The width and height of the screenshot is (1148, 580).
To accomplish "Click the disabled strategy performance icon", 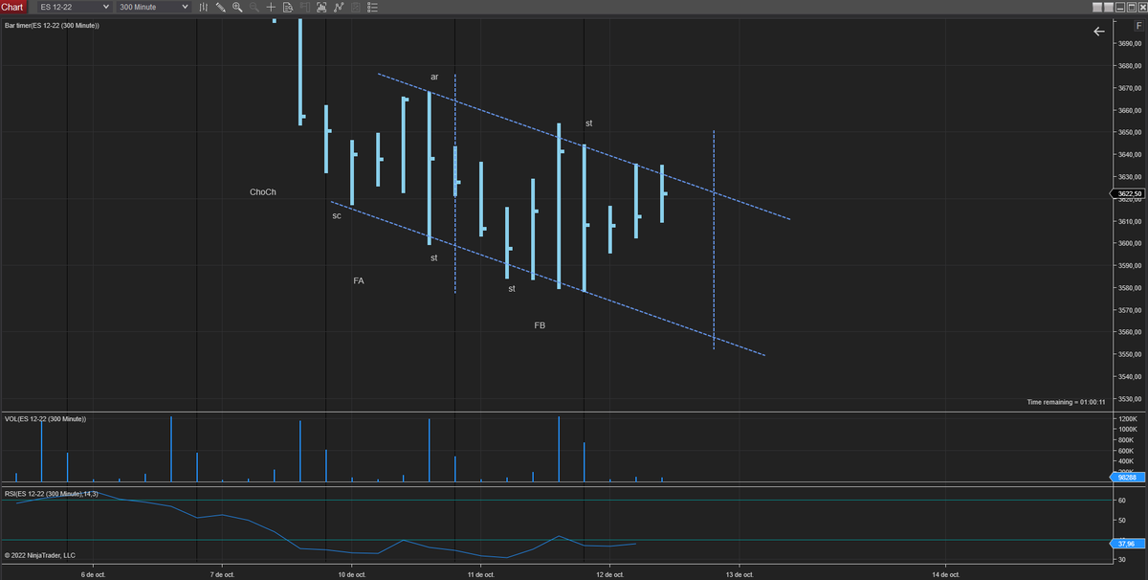I will click(355, 7).
